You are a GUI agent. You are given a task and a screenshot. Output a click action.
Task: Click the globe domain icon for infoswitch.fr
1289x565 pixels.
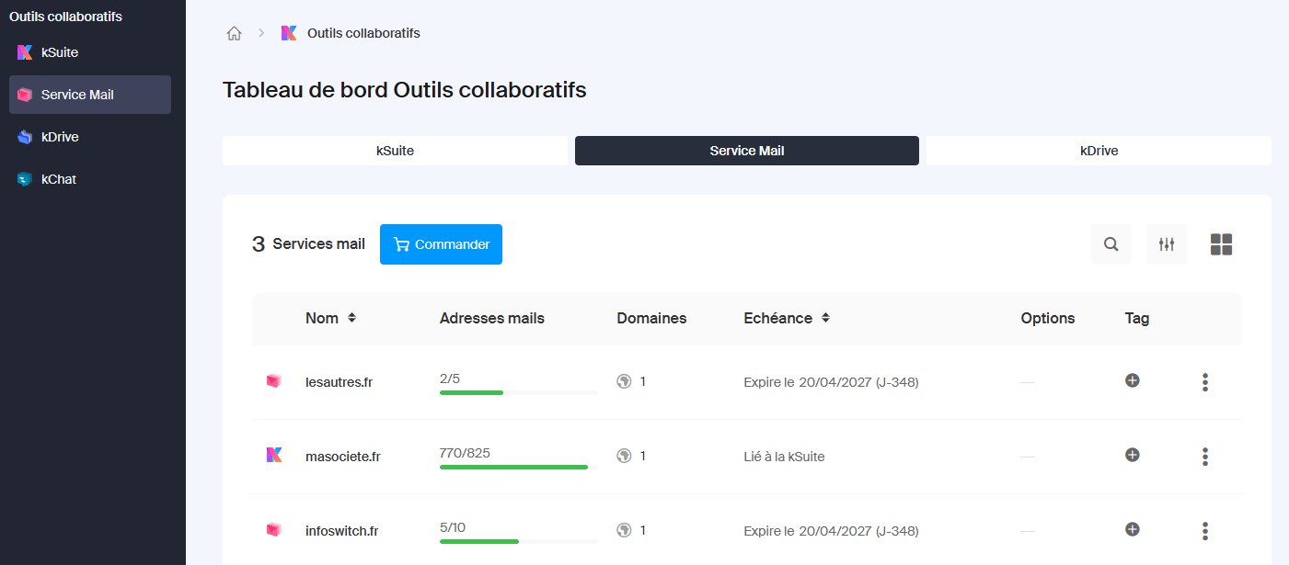[x=624, y=530]
